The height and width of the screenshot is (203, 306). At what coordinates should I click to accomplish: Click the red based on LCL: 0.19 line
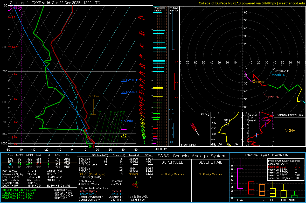click(284, 167)
